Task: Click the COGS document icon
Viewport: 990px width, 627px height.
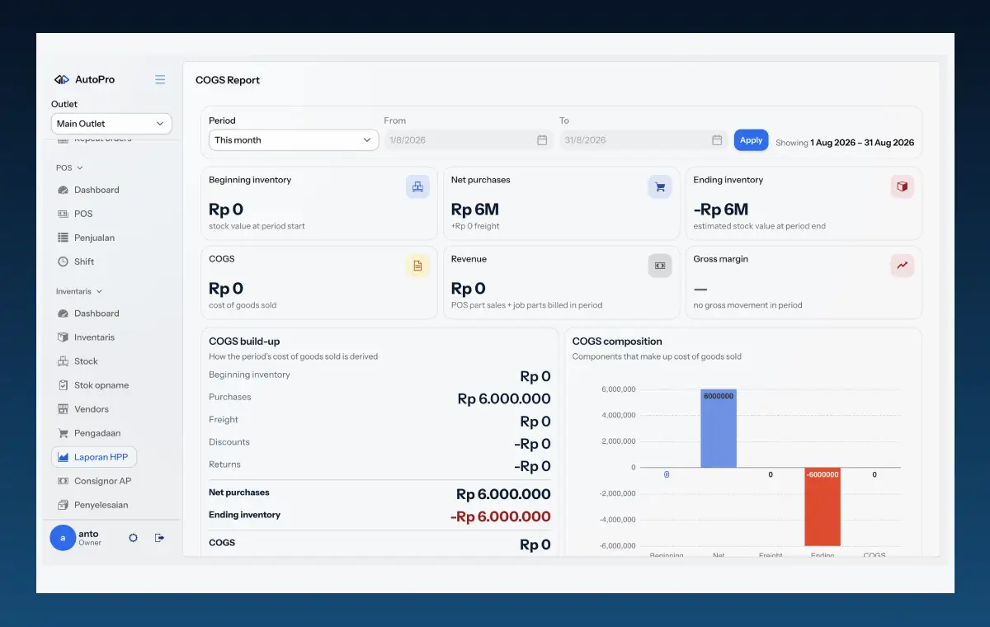Action: [417, 266]
